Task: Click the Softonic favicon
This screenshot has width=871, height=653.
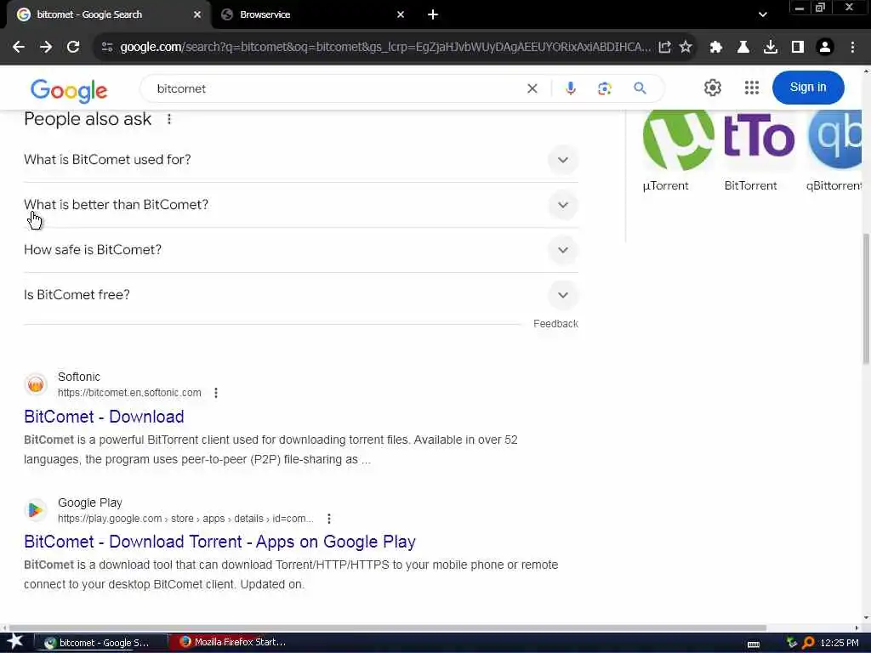Action: pyautogui.click(x=36, y=384)
